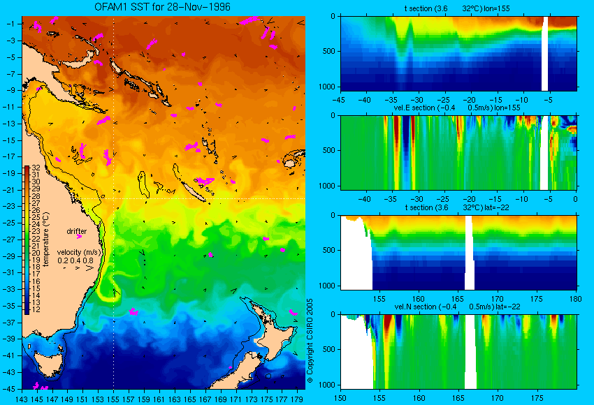The image size is (594, 405).
Task: Click the title OFAM1 SST for 28-Nov-1996
Action: coord(162,7)
